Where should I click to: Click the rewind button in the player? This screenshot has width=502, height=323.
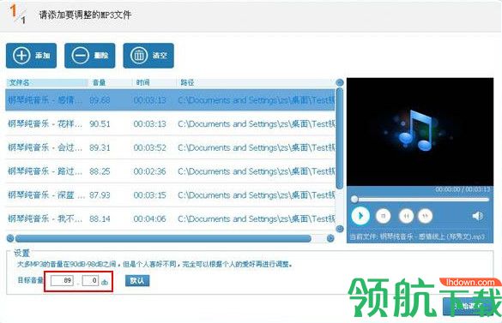click(406, 216)
